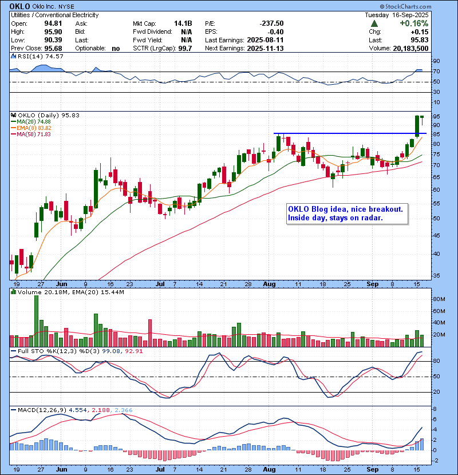The height and width of the screenshot is (475, 458).
Task: Click the MACD histogram value 2.366
Action: (123, 410)
